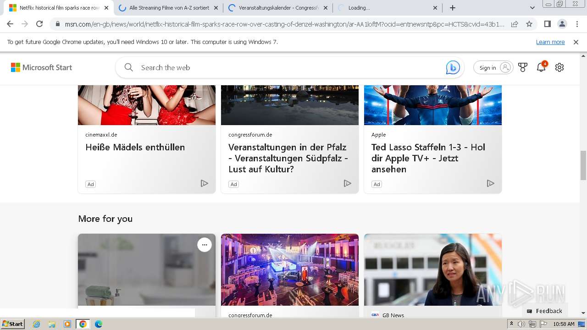The image size is (587, 330).
Task: Click AdChoices icon on cinemaxxl ad
Action: click(x=205, y=183)
